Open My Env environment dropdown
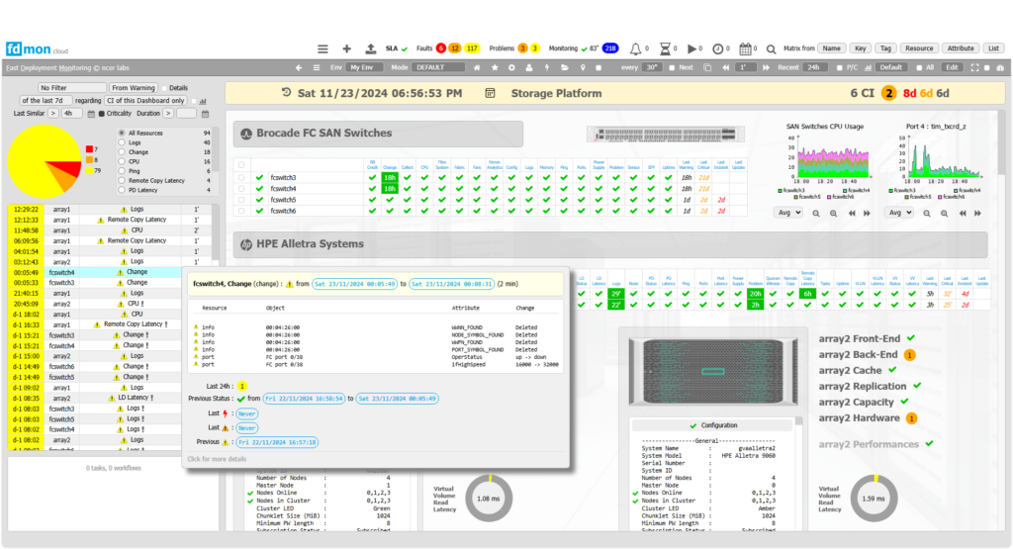 366,67
